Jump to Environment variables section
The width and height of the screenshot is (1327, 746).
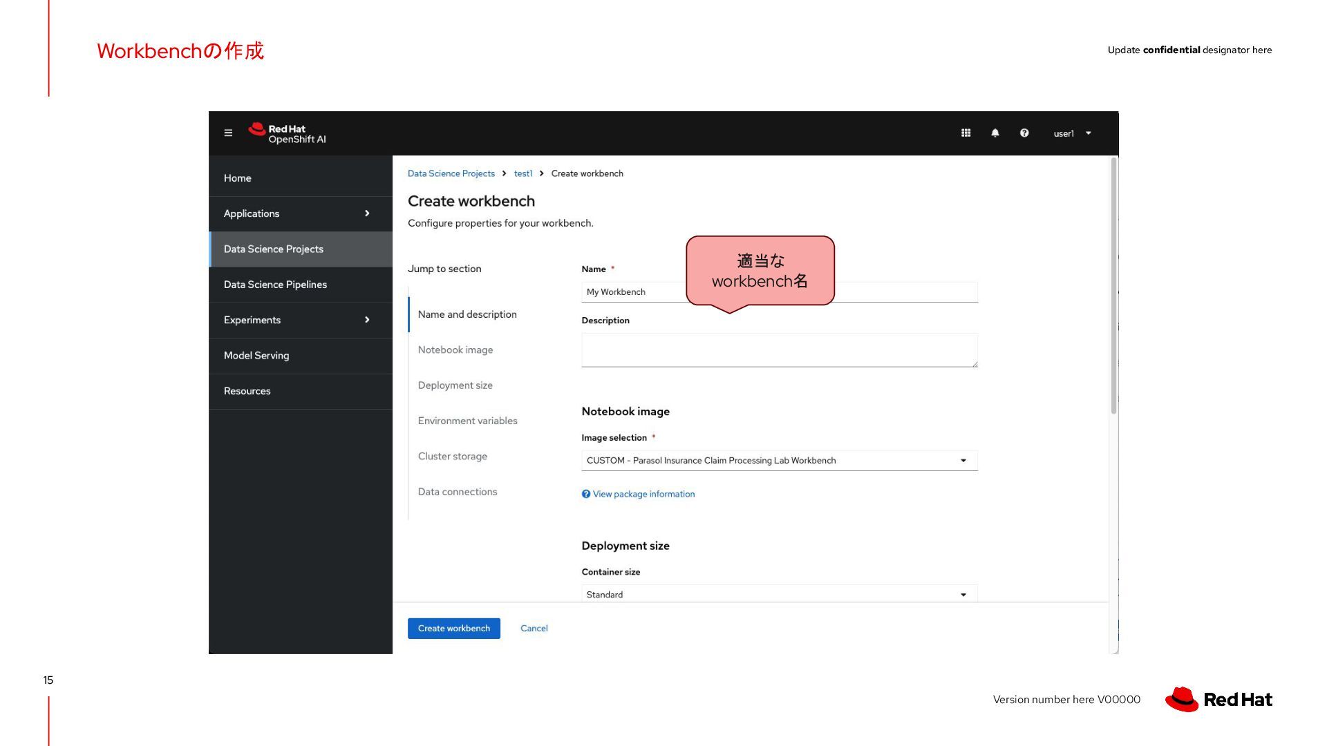point(468,421)
